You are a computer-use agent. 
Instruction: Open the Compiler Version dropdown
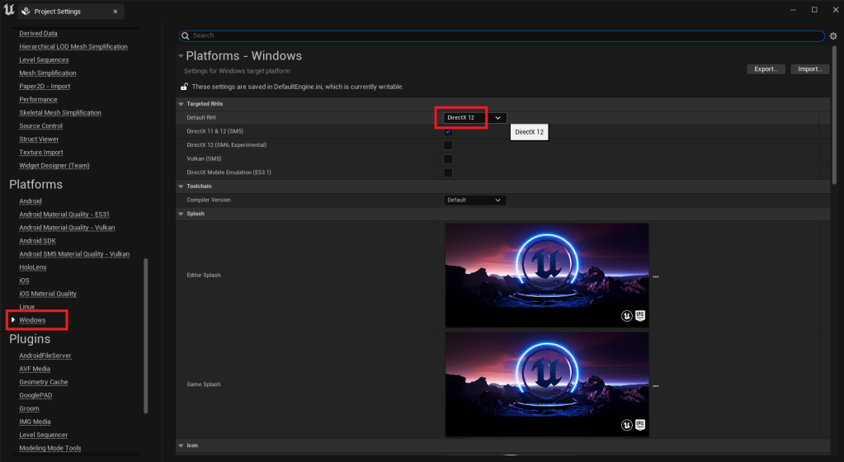474,200
